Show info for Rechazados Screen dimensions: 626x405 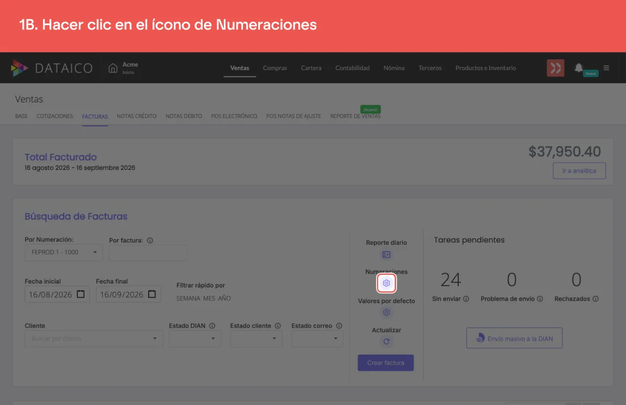click(596, 299)
